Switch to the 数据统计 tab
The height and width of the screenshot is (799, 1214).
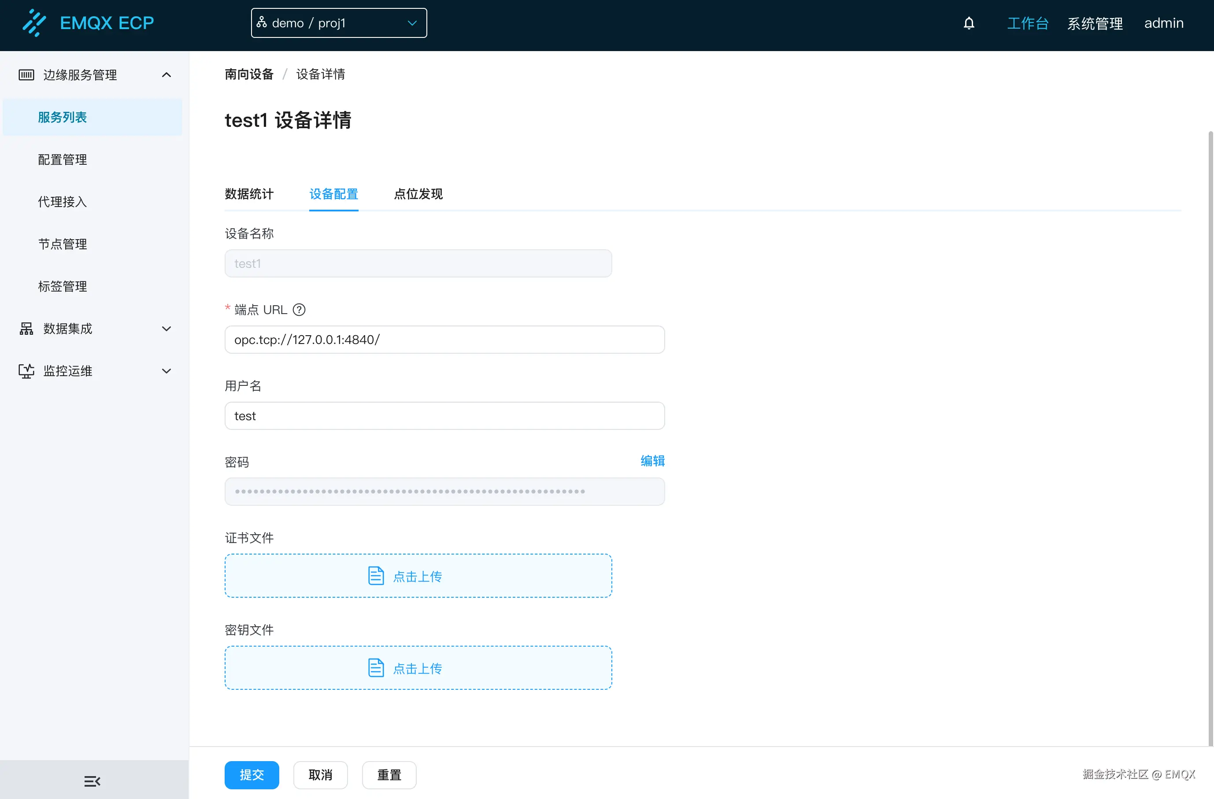click(x=249, y=194)
